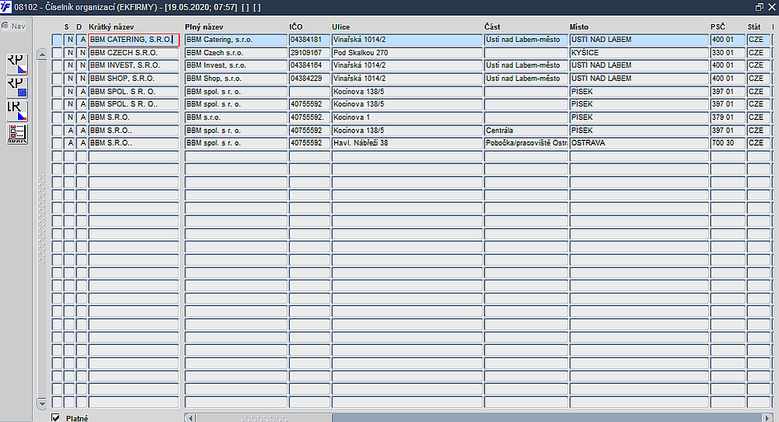Open the checklist form icon
This screenshot has width=779, height=422.
point(17,134)
